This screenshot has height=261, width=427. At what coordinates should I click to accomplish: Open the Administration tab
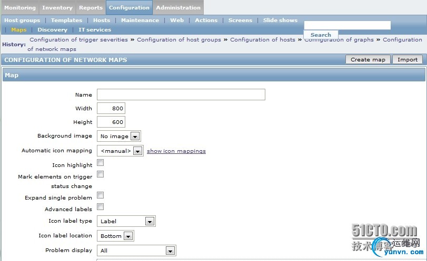tap(178, 7)
